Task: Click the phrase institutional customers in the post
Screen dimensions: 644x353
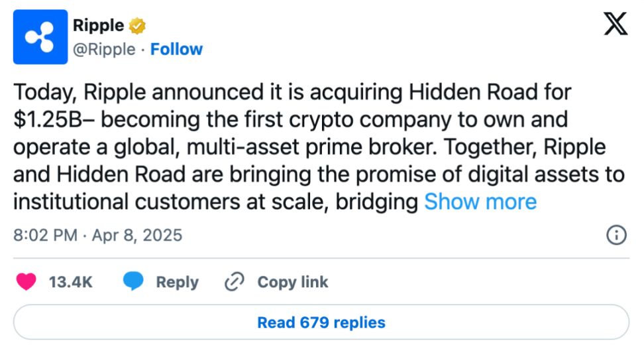Action: [x=128, y=202]
